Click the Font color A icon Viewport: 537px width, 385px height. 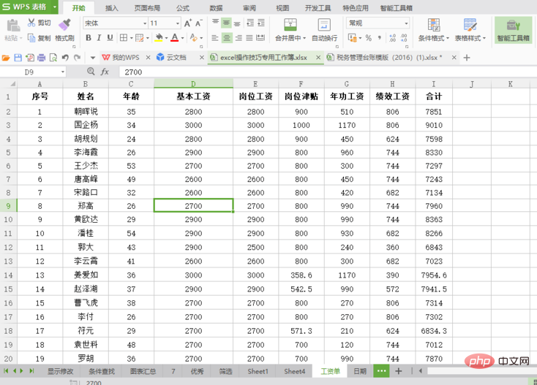175,37
